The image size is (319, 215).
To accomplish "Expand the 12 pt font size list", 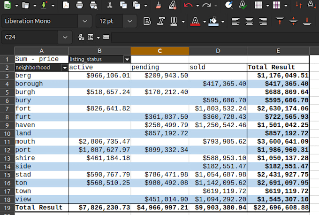I will tap(130, 21).
